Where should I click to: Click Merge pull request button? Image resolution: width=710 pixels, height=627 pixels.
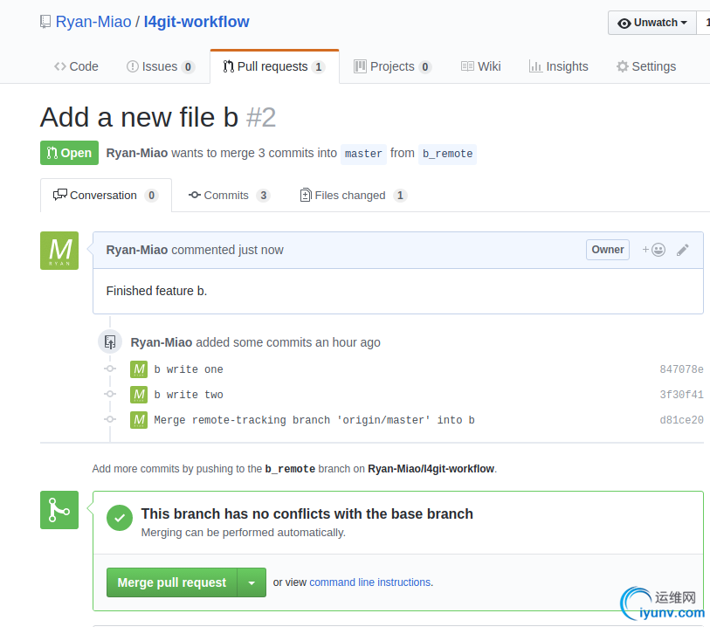point(172,582)
